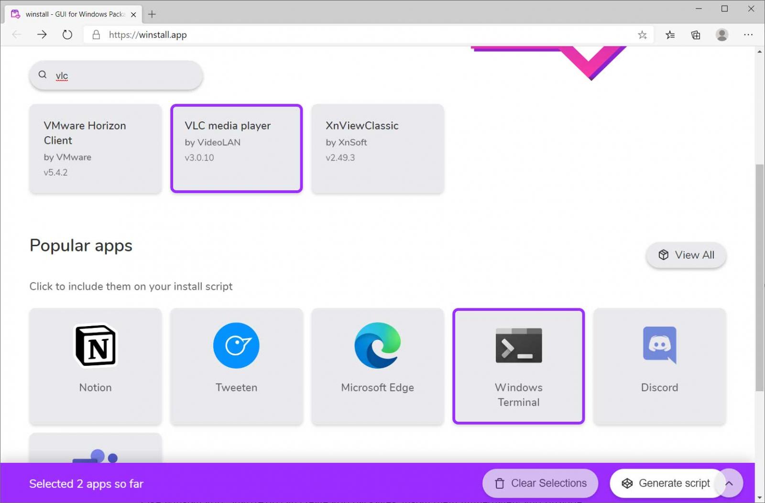Open the Edge settings and more menu
765x503 pixels.
748,35
